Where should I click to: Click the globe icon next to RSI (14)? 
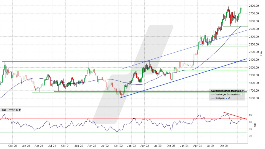(20, 110)
